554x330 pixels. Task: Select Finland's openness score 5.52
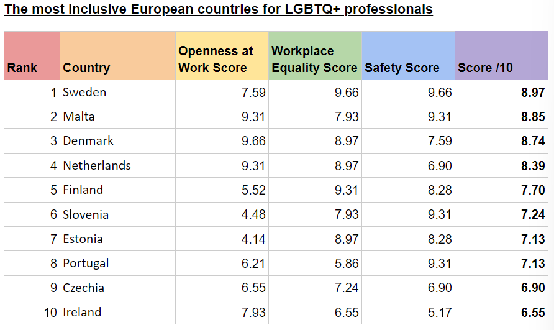click(253, 190)
